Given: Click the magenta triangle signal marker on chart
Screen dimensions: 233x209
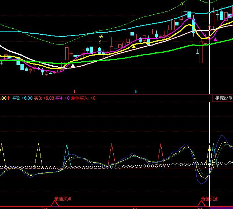Looking at the screenshot, I should click(215, 39).
